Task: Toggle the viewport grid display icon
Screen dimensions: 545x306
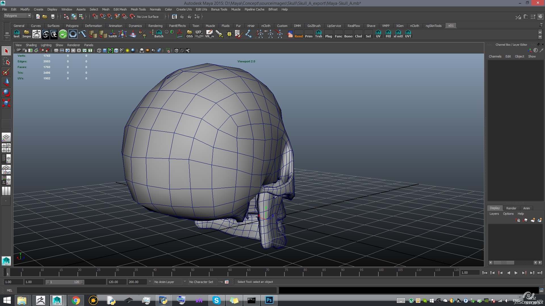Action: click(x=56, y=51)
